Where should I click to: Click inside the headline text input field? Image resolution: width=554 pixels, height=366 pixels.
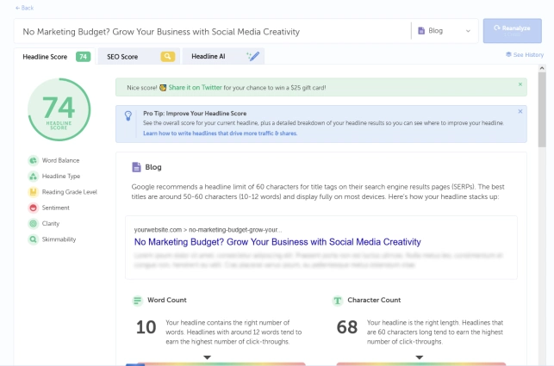[207, 32]
